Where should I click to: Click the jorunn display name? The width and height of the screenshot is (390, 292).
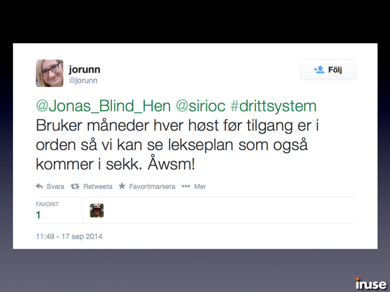click(x=85, y=70)
